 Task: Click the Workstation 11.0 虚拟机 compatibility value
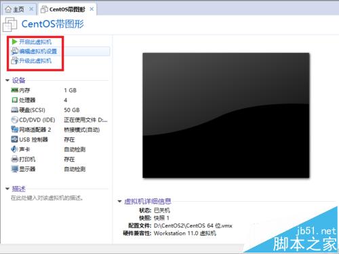185,233
